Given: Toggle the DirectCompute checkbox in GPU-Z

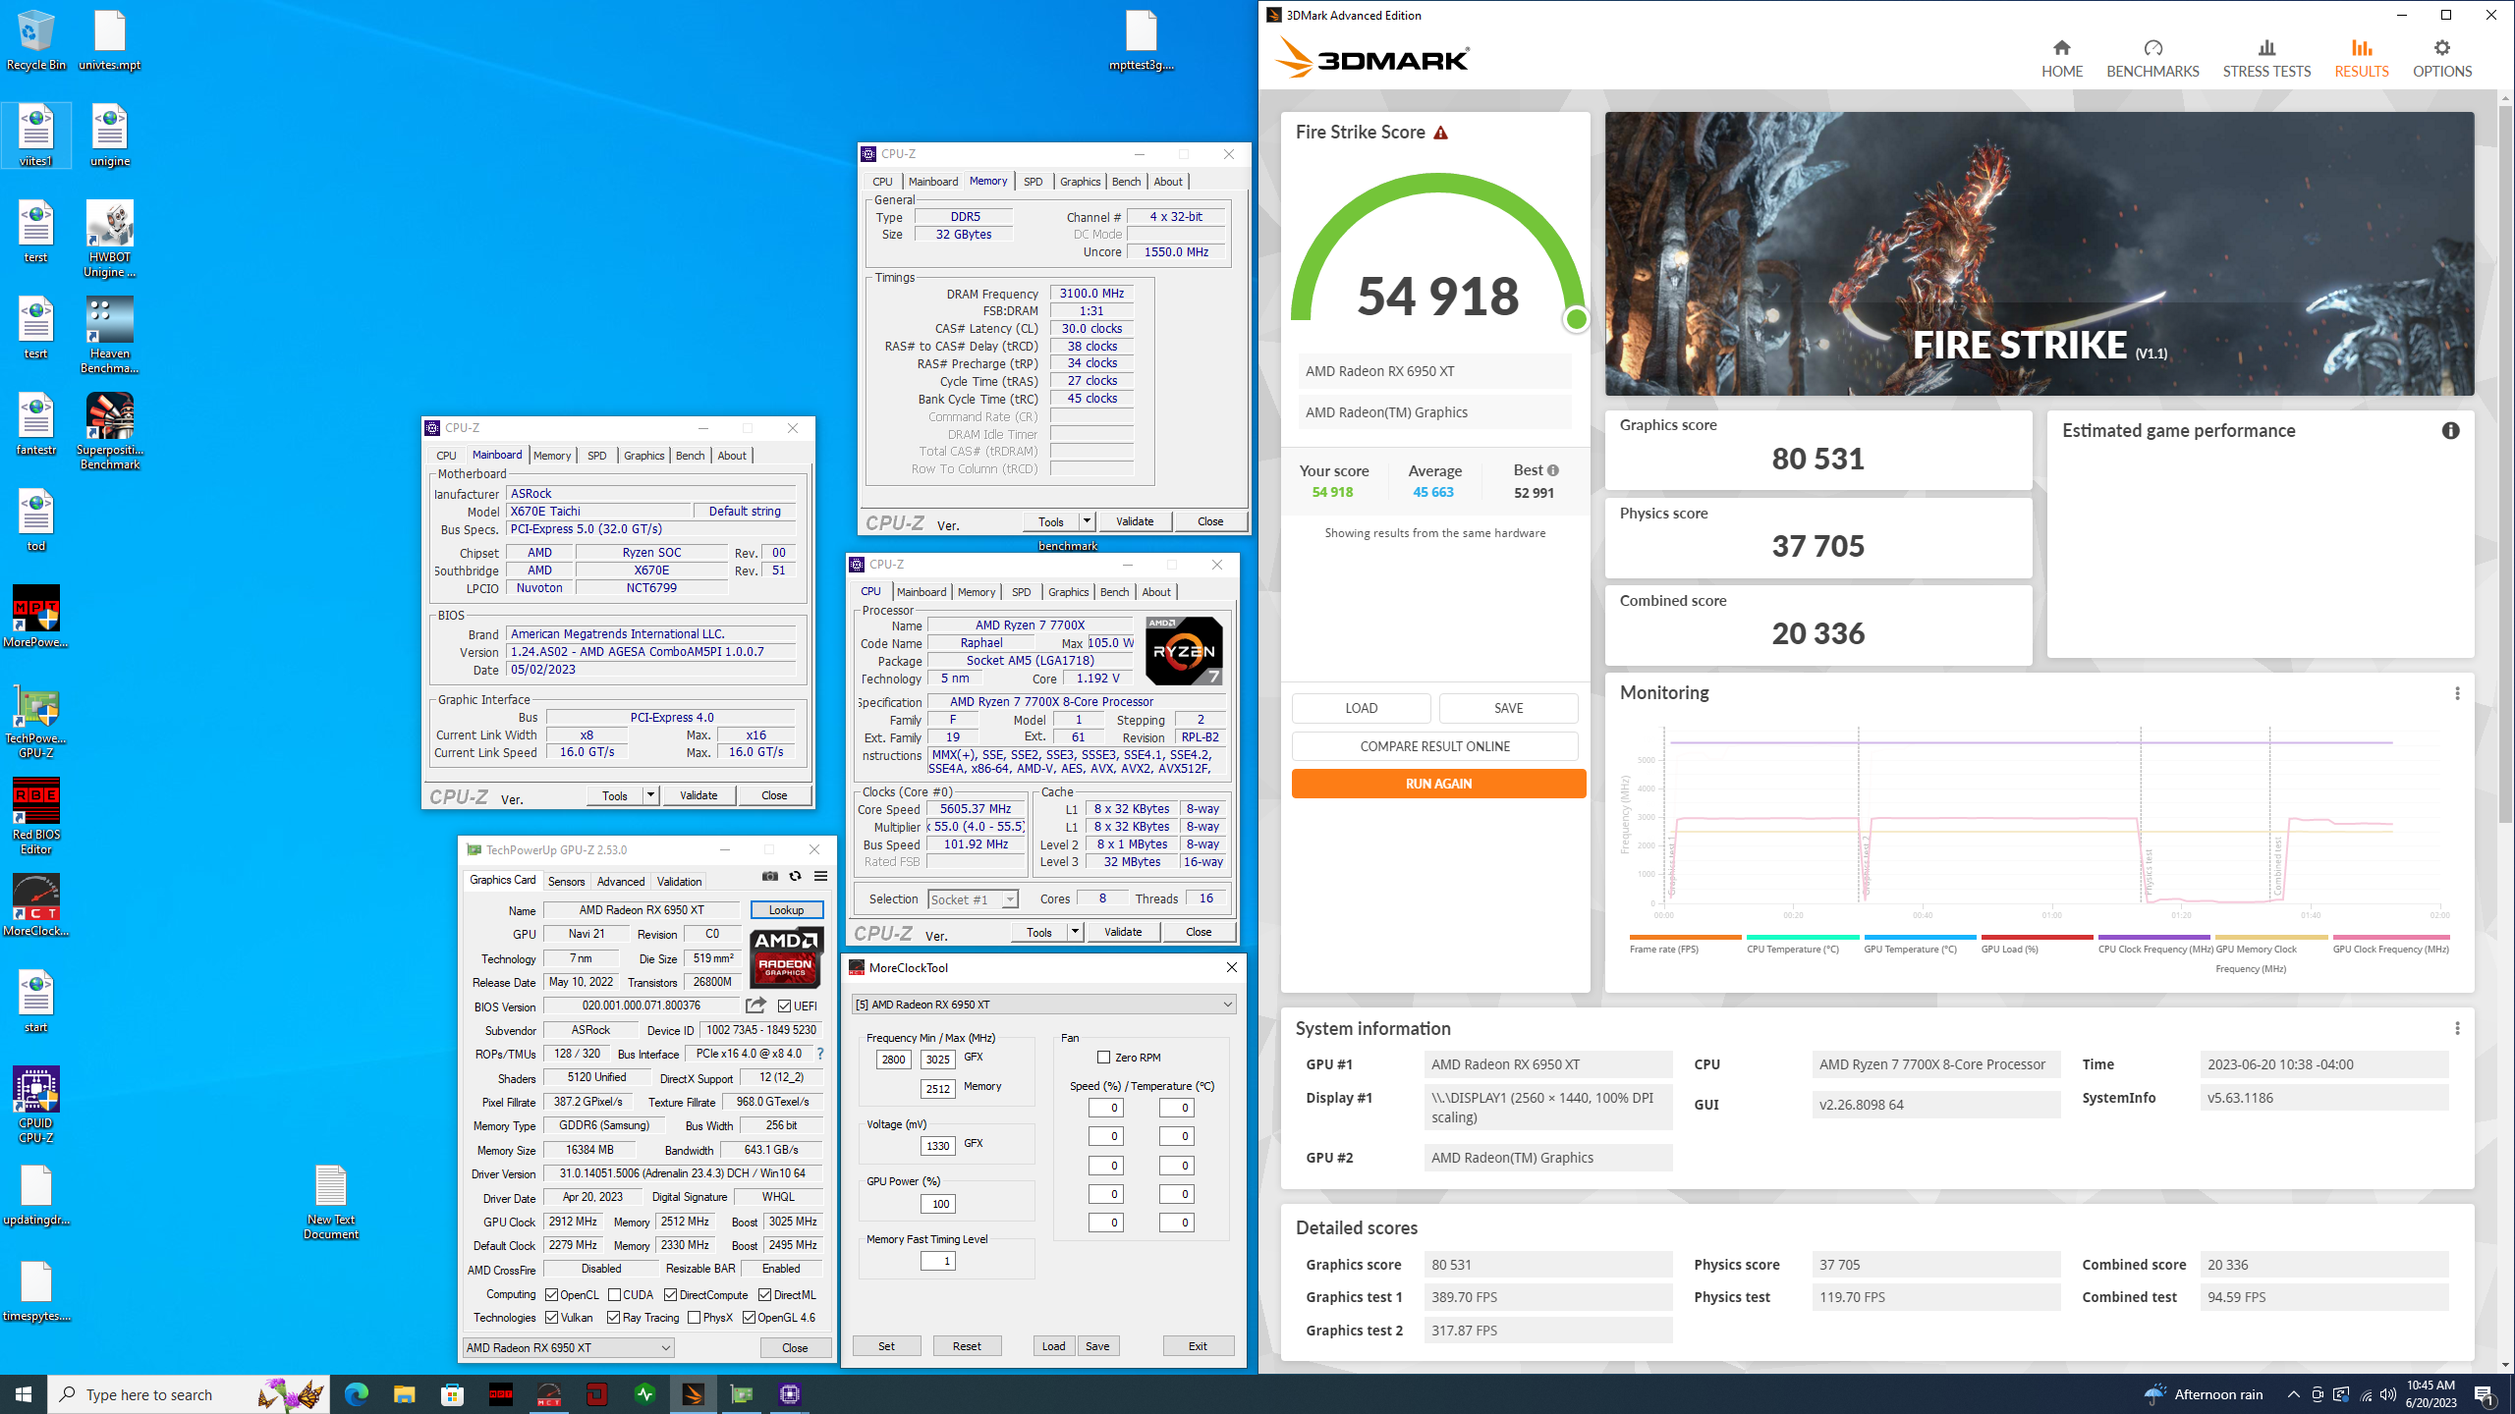Looking at the screenshot, I should pyautogui.click(x=671, y=1295).
